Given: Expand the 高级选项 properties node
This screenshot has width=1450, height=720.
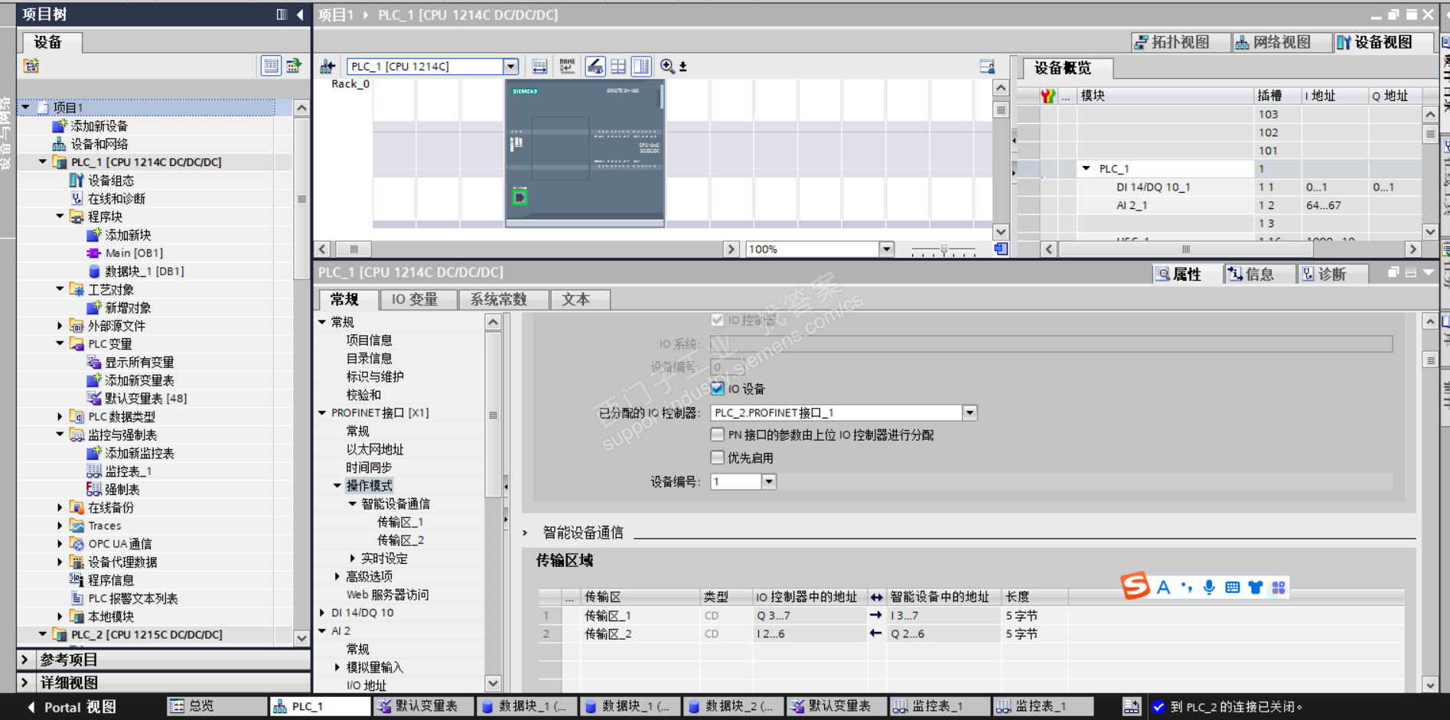Looking at the screenshot, I should [x=337, y=576].
